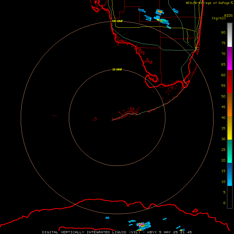Select the green band of the color scale

click(230, 151)
